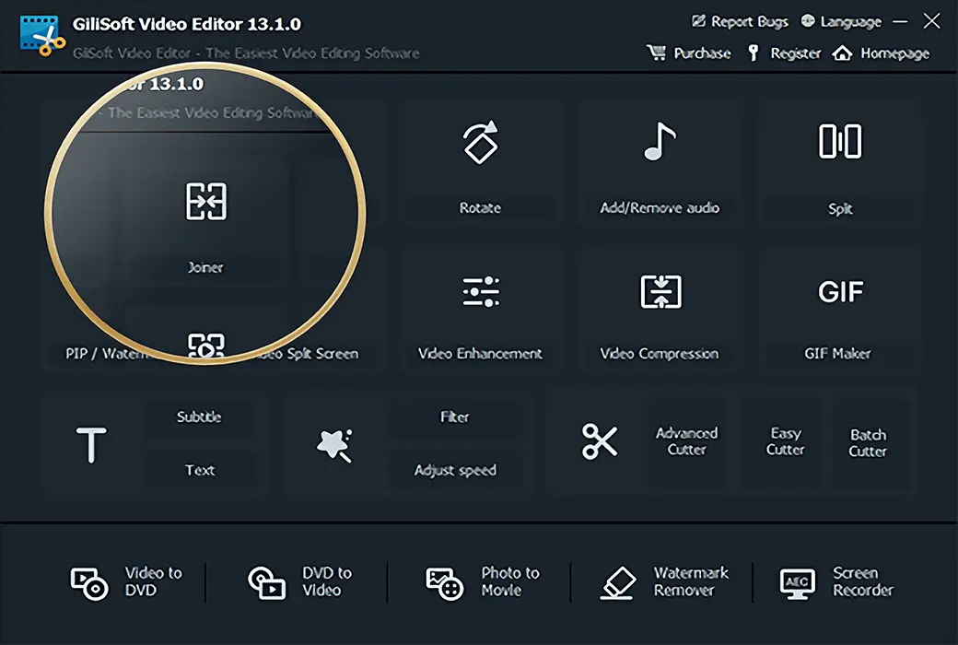The width and height of the screenshot is (958, 645).
Task: Click the Watermark Remover label
Action: pyautogui.click(x=691, y=581)
